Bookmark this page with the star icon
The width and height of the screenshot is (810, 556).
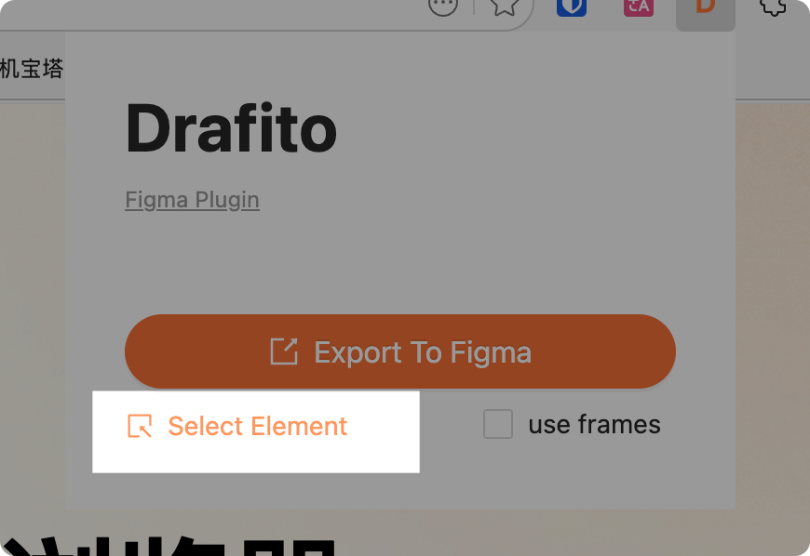(x=504, y=7)
